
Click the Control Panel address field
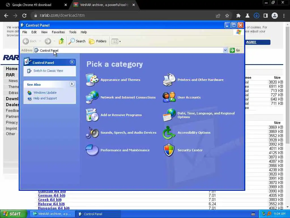[128, 50]
